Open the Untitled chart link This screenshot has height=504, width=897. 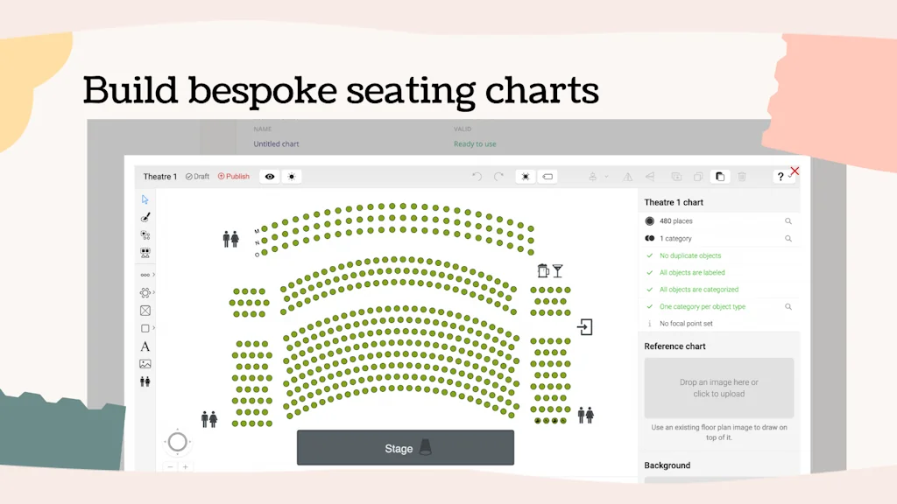click(x=276, y=143)
